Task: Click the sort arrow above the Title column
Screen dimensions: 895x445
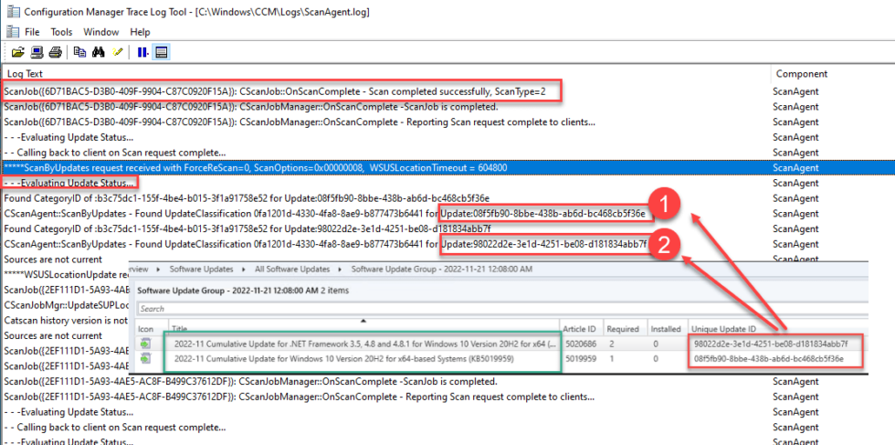Action: tap(363, 322)
